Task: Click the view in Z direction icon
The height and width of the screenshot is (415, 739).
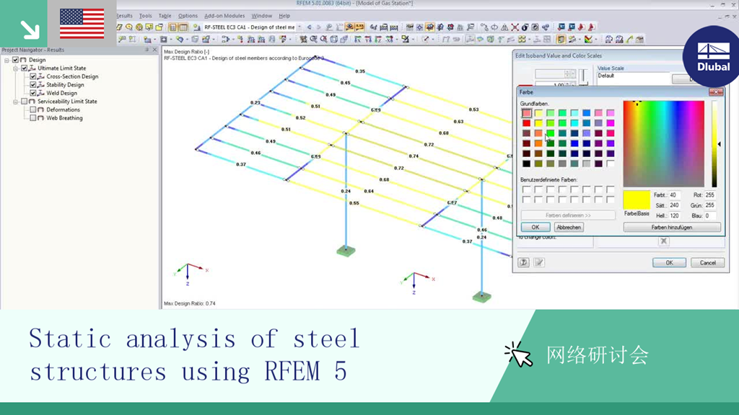Action: pyautogui.click(x=378, y=40)
